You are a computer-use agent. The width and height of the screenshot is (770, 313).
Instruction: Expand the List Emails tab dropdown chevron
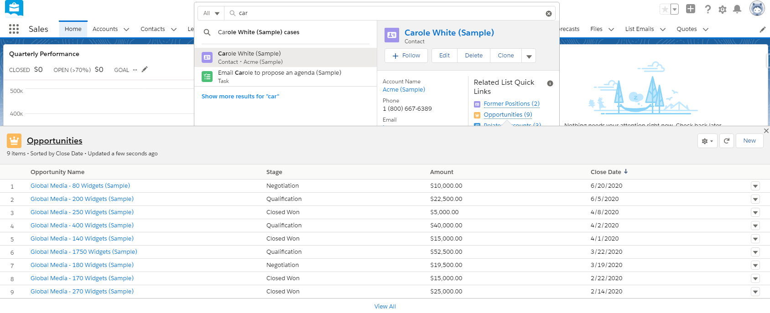click(x=663, y=30)
